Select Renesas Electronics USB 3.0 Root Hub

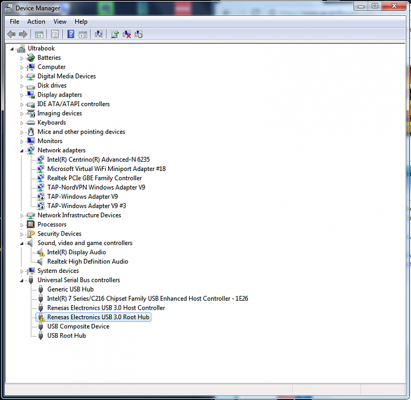point(98,317)
